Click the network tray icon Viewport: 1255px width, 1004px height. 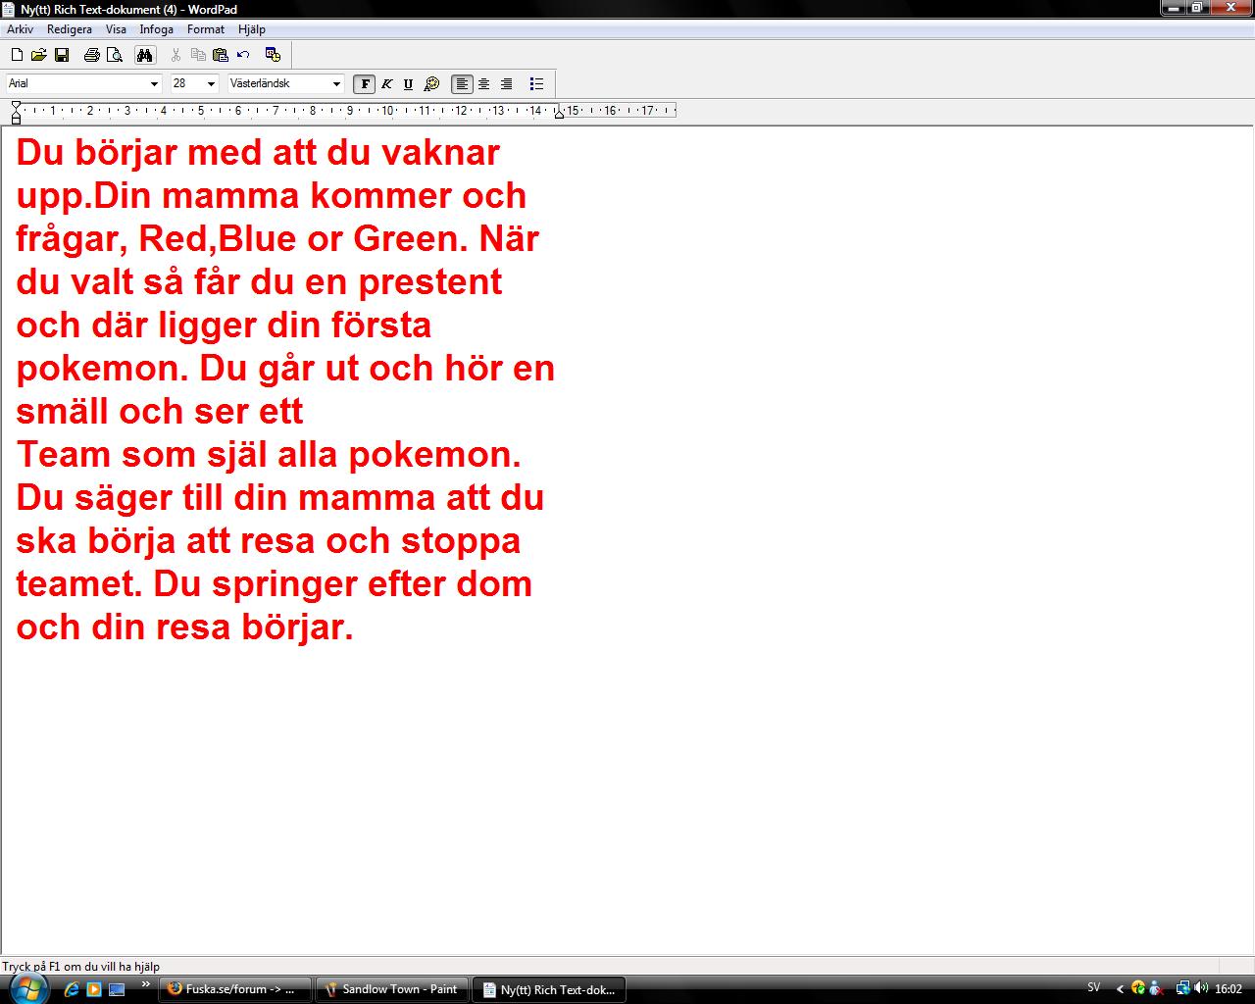pos(1182,988)
